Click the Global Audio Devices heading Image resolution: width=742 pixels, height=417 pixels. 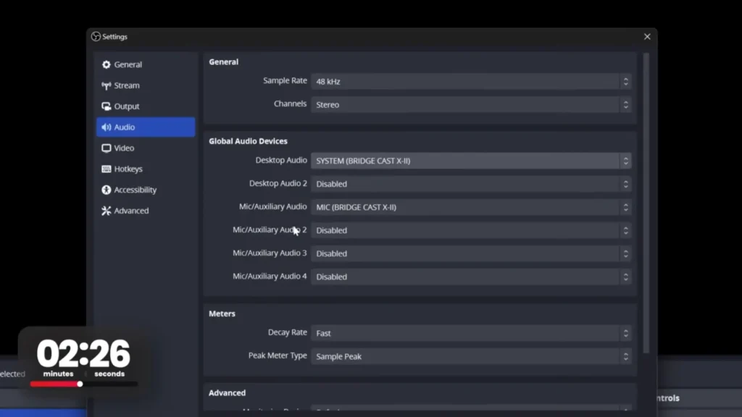click(x=248, y=141)
